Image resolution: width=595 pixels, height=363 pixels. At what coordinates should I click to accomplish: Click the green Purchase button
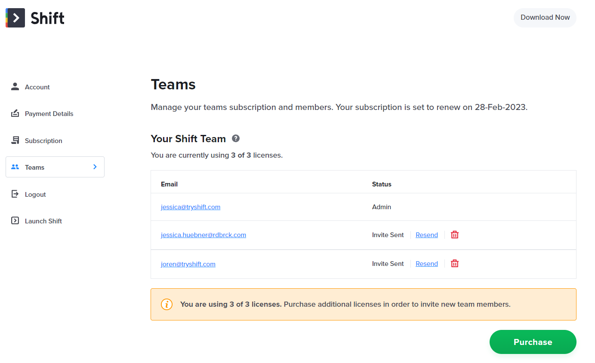533,342
